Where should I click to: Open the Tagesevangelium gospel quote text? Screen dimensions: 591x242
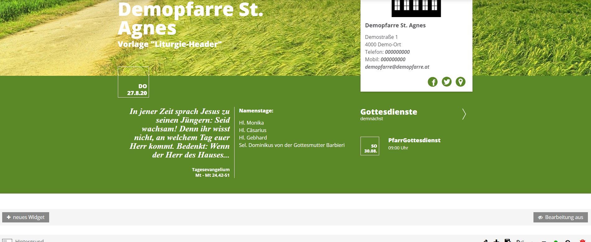pos(179,133)
